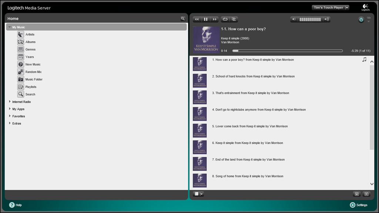Open the Music Folder menu item
The width and height of the screenshot is (379, 213).
click(34, 79)
